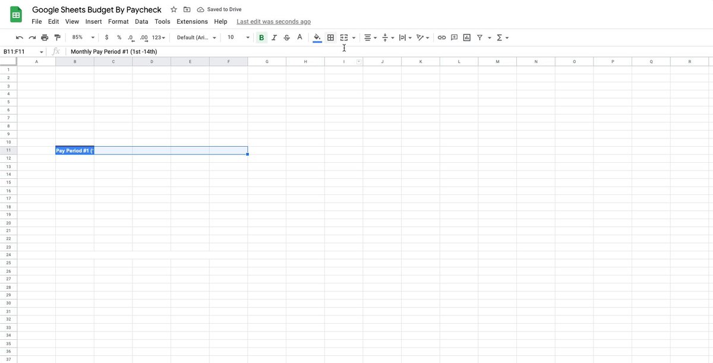Select column A header

(x=37, y=62)
